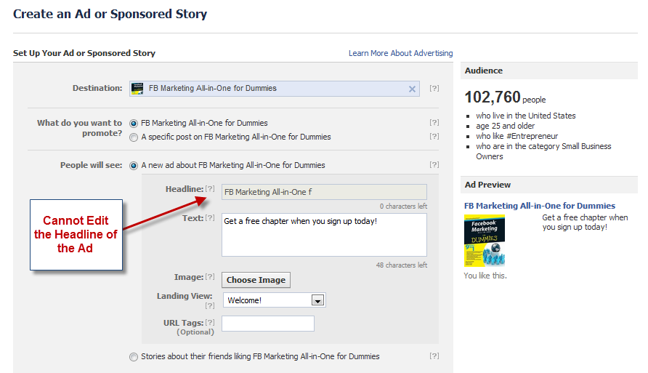
Task: Click the help [?] next to URL Tags
Action: (210, 323)
